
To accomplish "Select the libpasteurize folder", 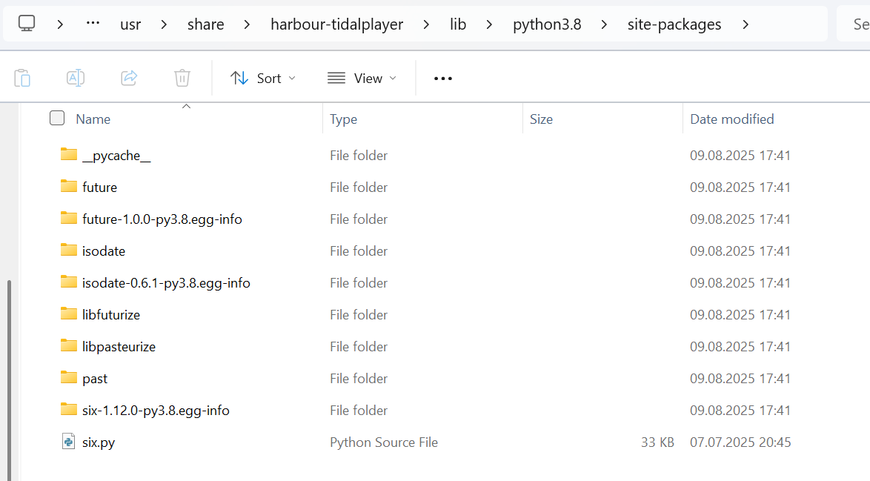I will point(119,347).
